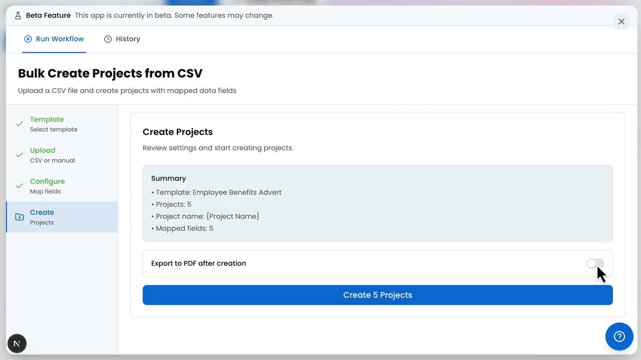Click the green checkmark beside Template
Image resolution: width=641 pixels, height=360 pixels.
coord(20,123)
